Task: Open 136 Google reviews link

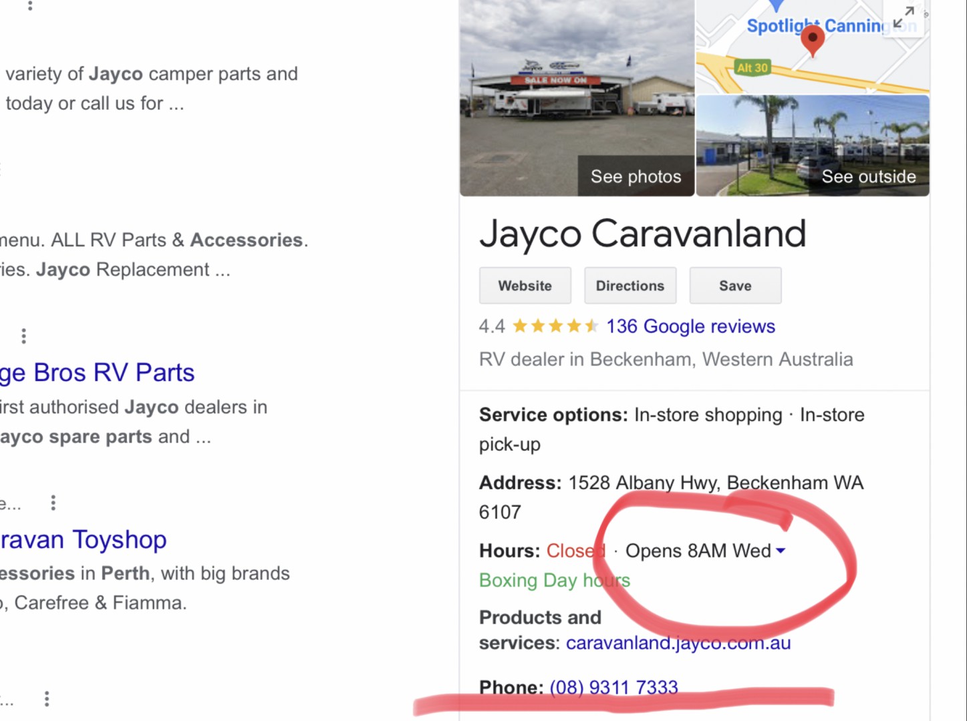Action: point(690,326)
